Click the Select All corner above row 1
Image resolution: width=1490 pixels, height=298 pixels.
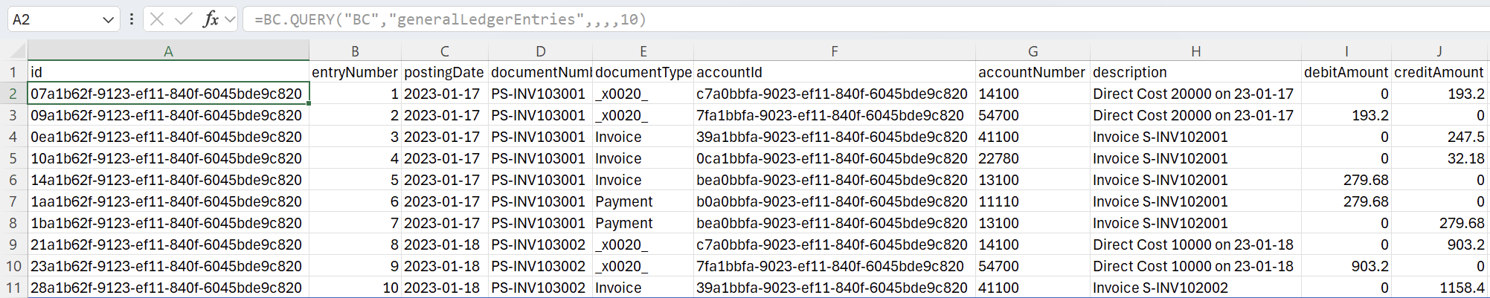pos(13,51)
